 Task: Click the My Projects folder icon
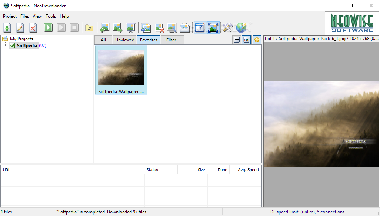pos(5,39)
